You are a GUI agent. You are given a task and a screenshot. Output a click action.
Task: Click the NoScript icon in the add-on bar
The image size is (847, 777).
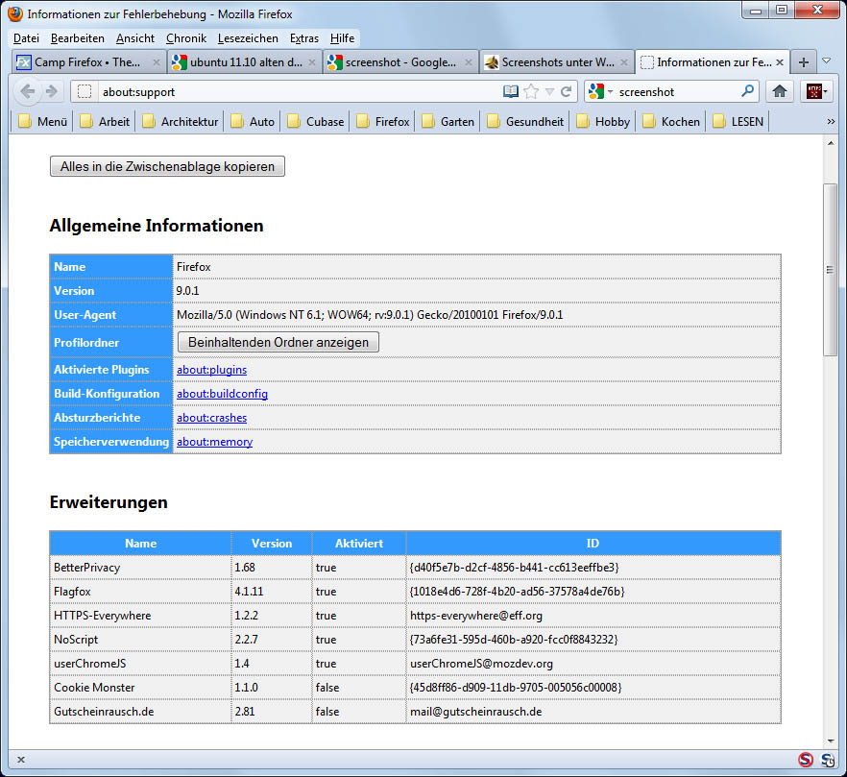pyautogui.click(x=806, y=760)
